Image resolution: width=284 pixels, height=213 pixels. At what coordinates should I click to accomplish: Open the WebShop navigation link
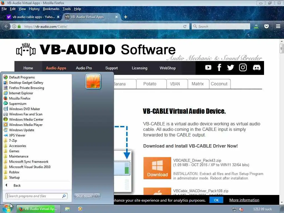(x=168, y=68)
